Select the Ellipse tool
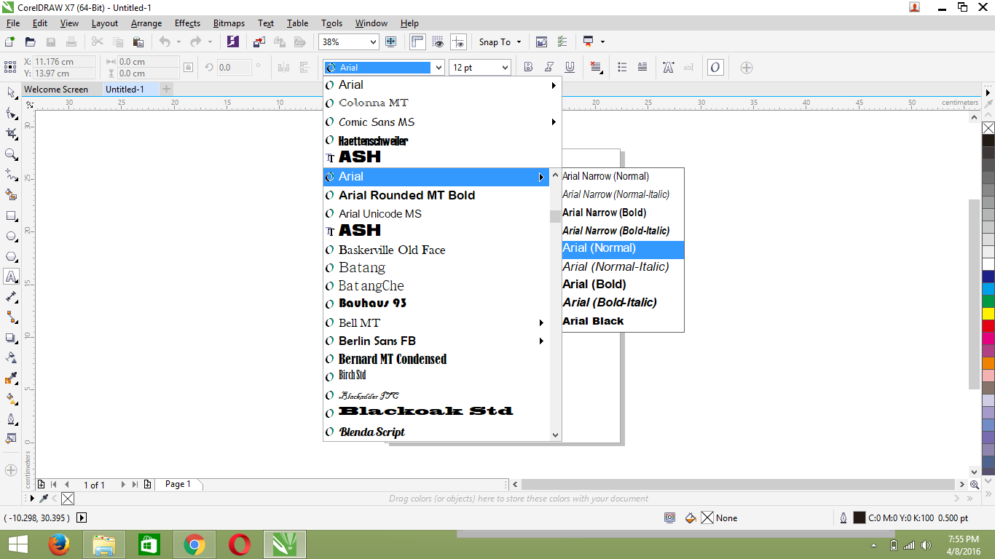Screen dimensions: 995x559 [x=11, y=237]
